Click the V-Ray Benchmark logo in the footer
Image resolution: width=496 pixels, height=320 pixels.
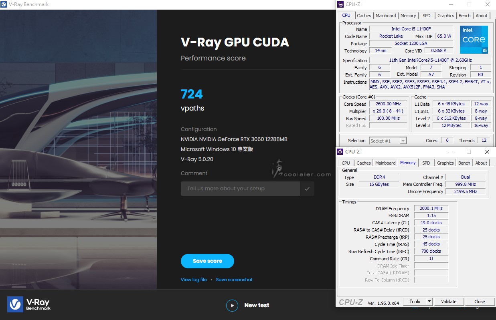point(29,304)
